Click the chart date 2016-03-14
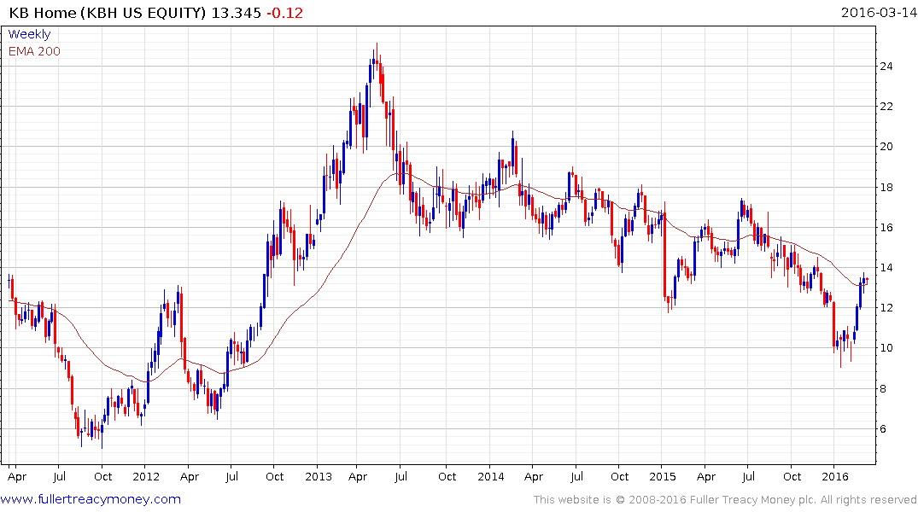The width and height of the screenshot is (918, 512). click(879, 12)
